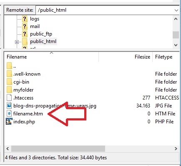The image size is (181, 166).
Task: Click the parent directory folder icon
Action: click(x=9, y=66)
